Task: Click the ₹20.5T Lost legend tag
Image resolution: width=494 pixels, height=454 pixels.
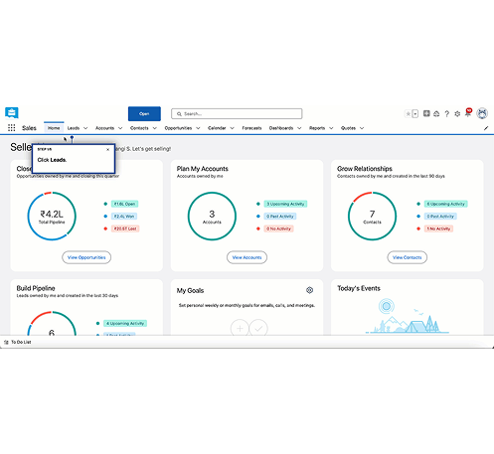Action: click(125, 228)
